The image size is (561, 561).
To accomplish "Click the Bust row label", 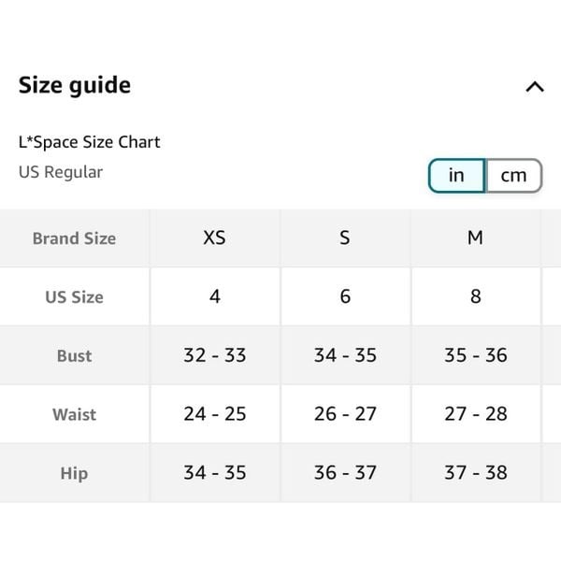I will (x=75, y=356).
